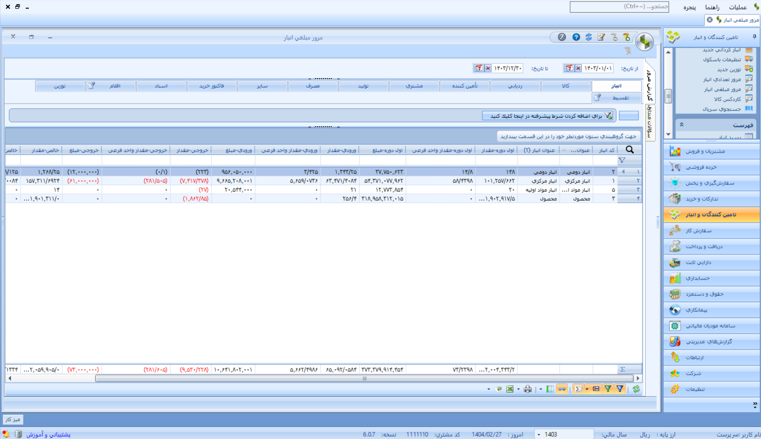Image resolution: width=761 pixels, height=439 pixels.
Task: Select the تقسیط sub-tab
Action: tap(616, 98)
